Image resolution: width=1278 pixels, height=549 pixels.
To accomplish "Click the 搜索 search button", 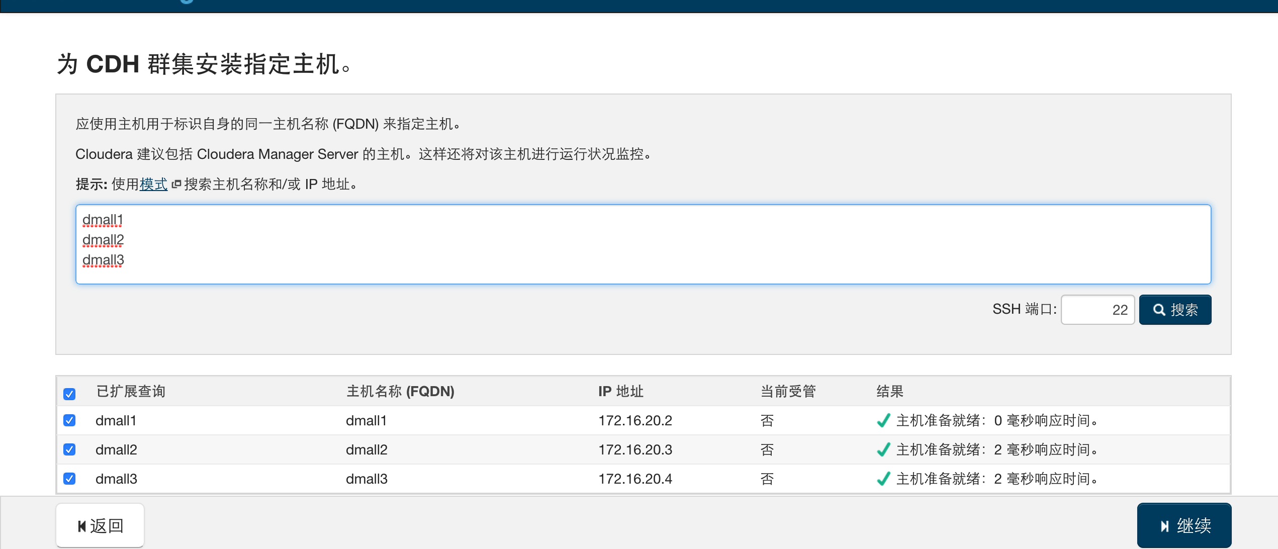I will pos(1175,310).
